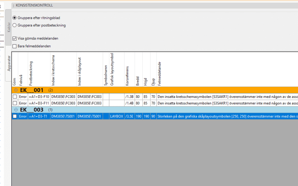Sort by Postbeteckning column header
298x186 pixels.
[31, 73]
